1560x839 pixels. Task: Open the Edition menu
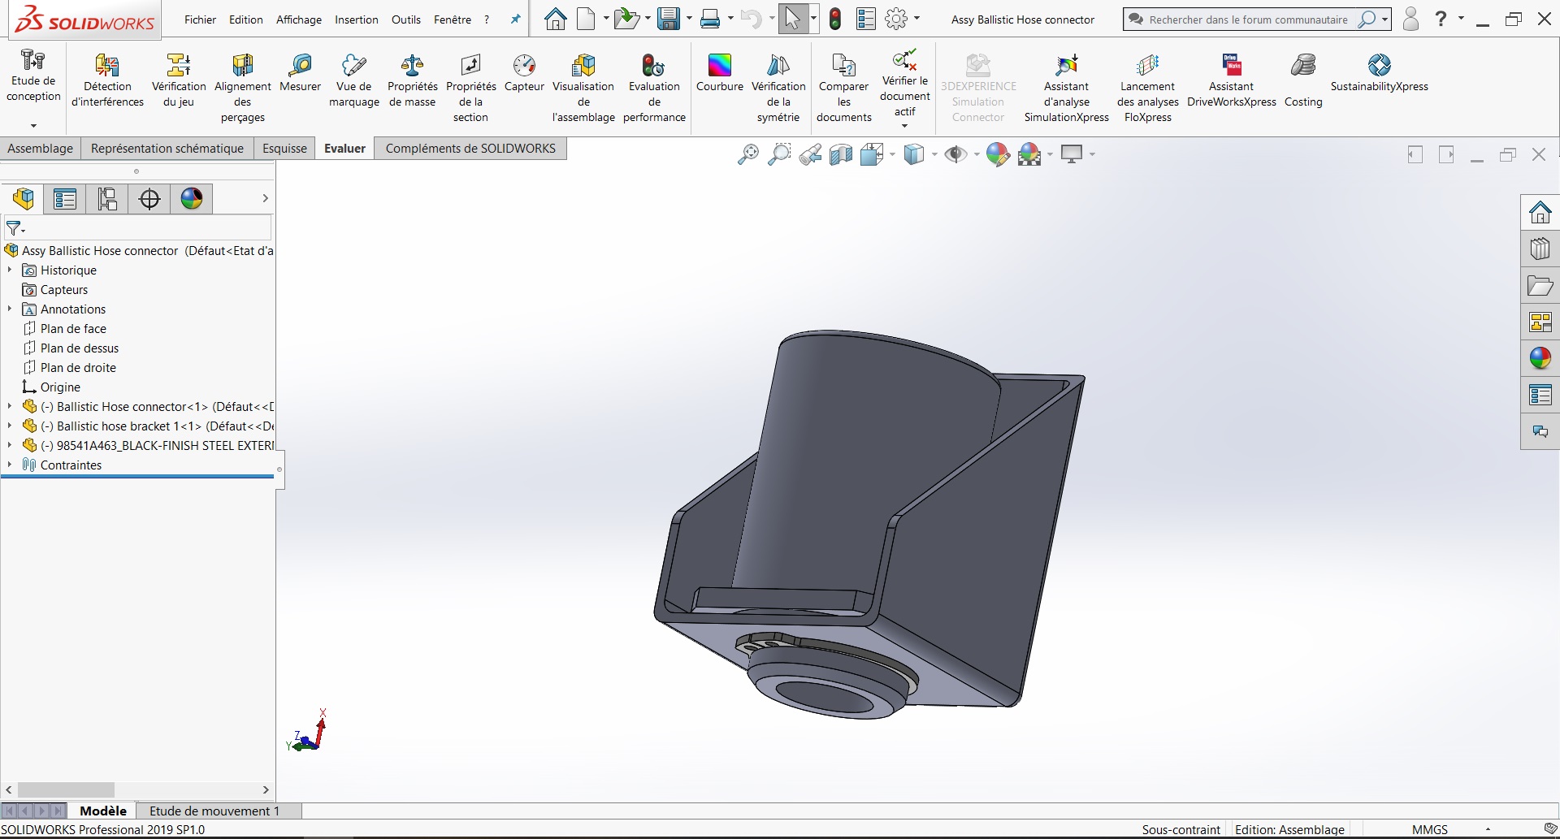pos(245,19)
